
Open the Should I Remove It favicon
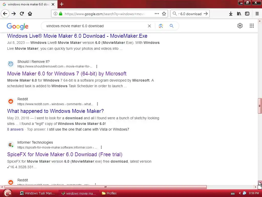point(11,64)
